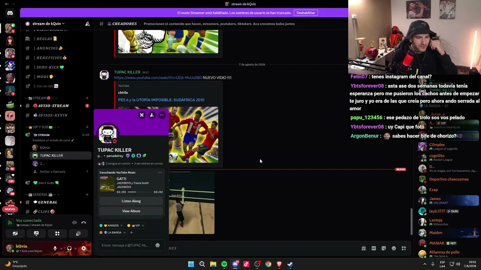
Task: Open 'PES 6 y la UTOPÍA IMPOSIBLE' video title
Action: [x=161, y=100]
